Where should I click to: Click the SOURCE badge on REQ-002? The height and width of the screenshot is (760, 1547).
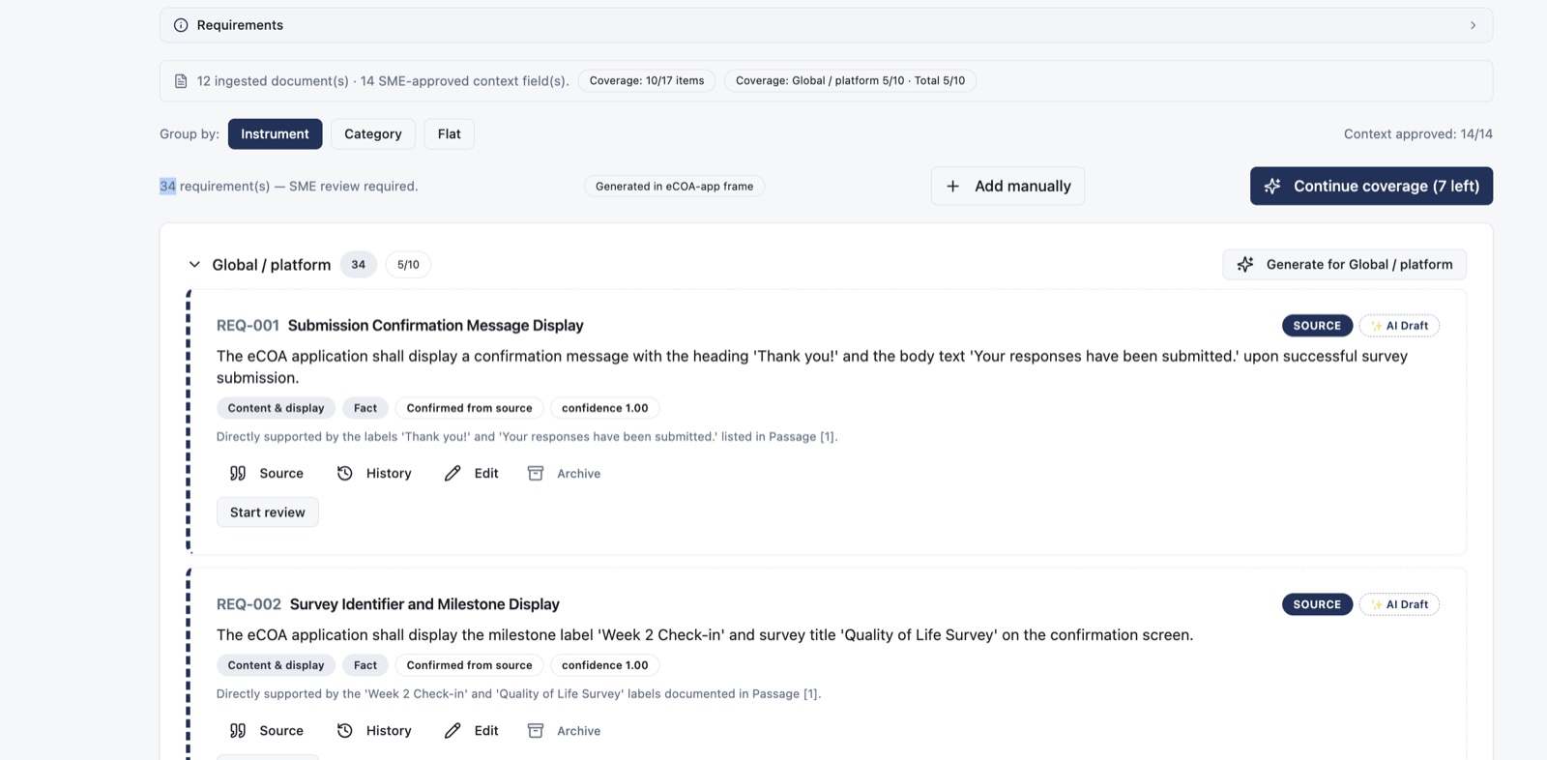pos(1317,604)
